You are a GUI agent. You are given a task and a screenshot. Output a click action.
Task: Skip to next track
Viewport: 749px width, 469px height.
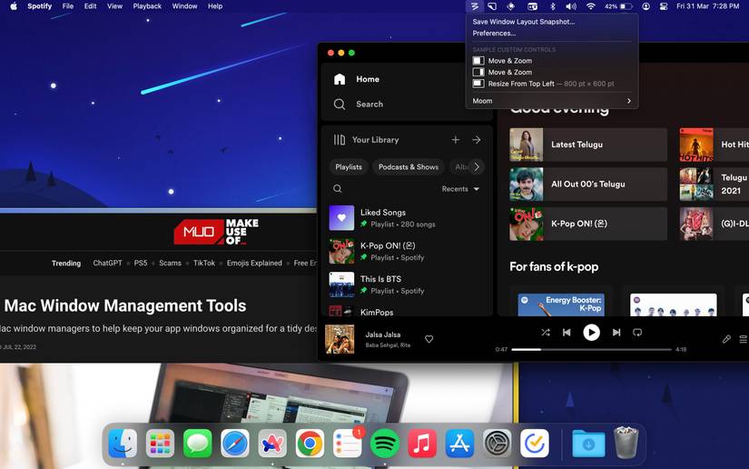616,333
